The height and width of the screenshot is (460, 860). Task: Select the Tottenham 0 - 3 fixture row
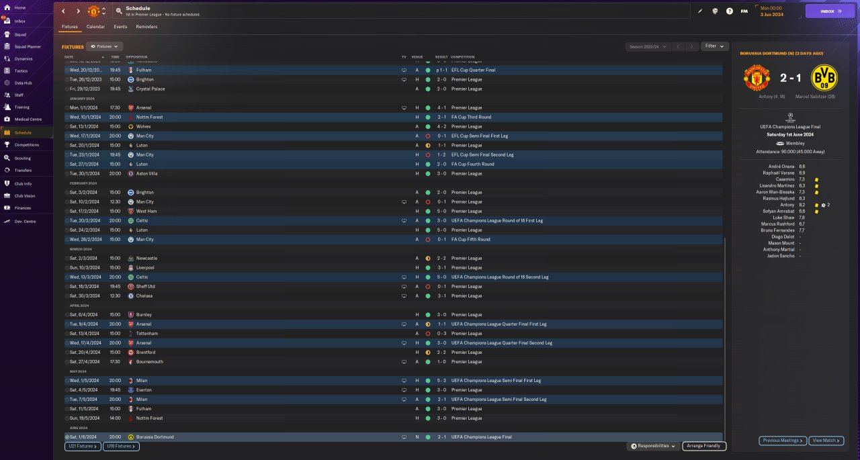393,333
